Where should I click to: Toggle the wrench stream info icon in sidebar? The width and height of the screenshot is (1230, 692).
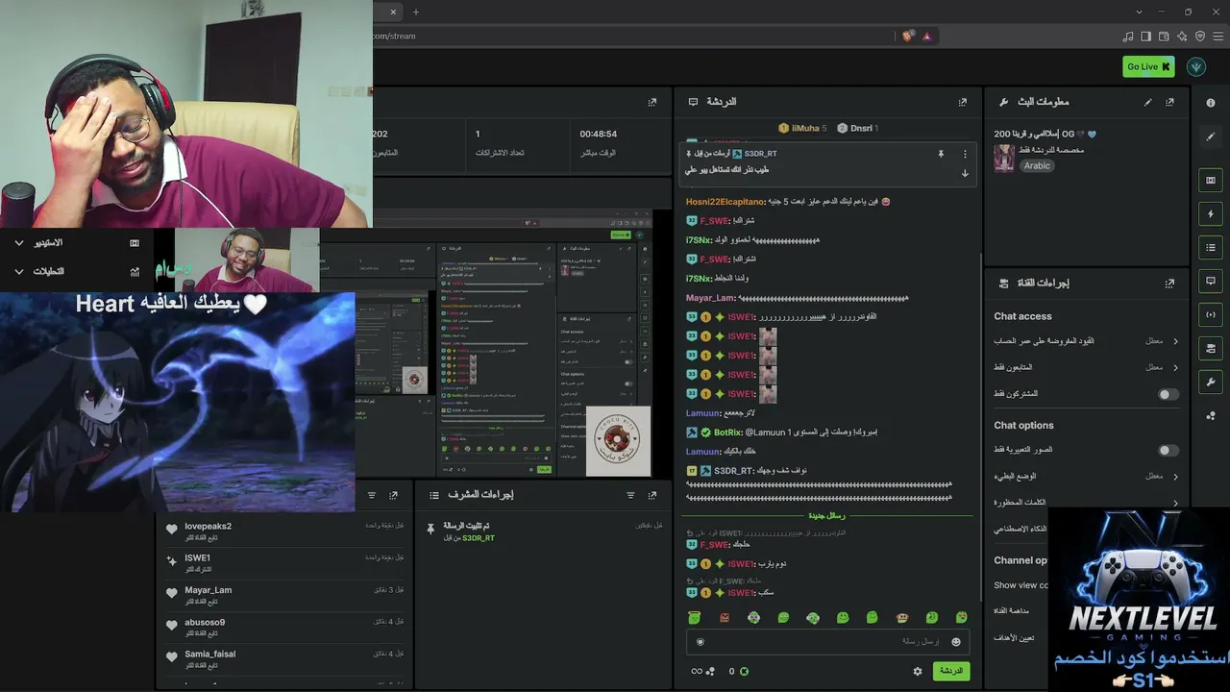(x=1210, y=382)
